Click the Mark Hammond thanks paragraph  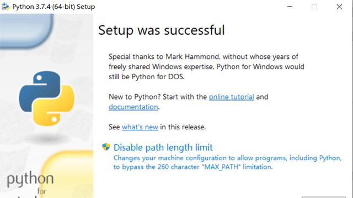point(206,67)
